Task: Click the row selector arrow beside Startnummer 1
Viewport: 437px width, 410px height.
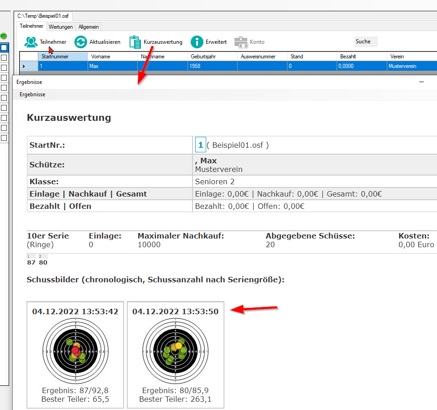Action: [x=24, y=66]
